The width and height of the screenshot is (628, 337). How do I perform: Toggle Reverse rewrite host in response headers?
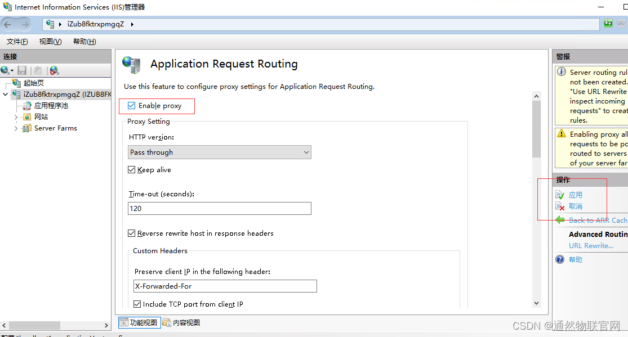131,233
